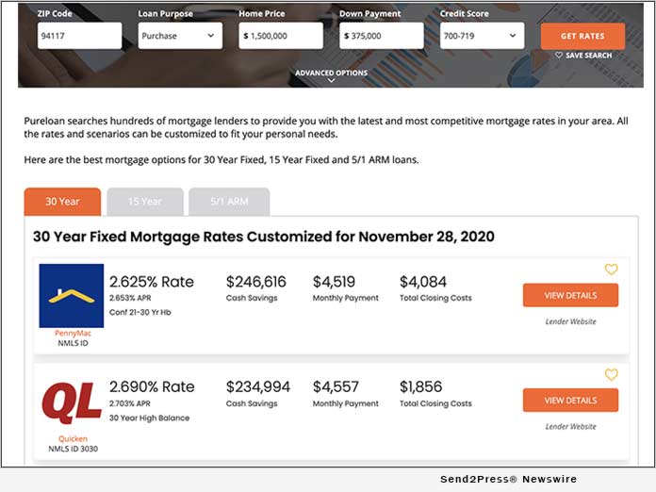
Task: Click the heart icon on PennyMac listing
Action: coord(611,270)
